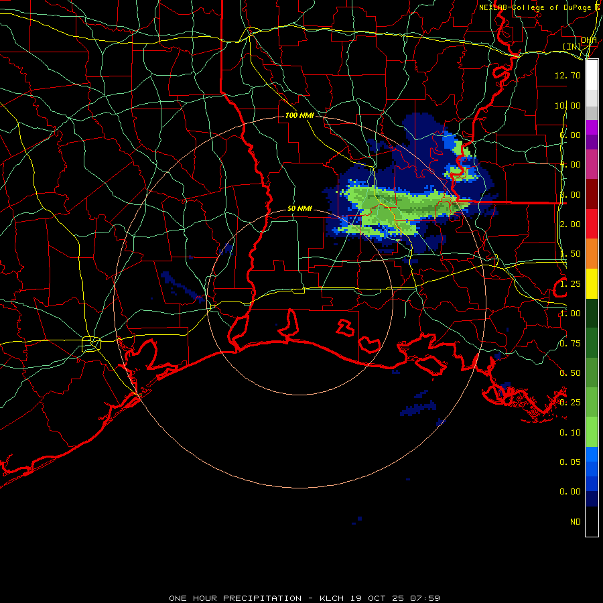Select the black ND swatch at scale bottom
Screen dimensions: 603x603
pos(592,521)
